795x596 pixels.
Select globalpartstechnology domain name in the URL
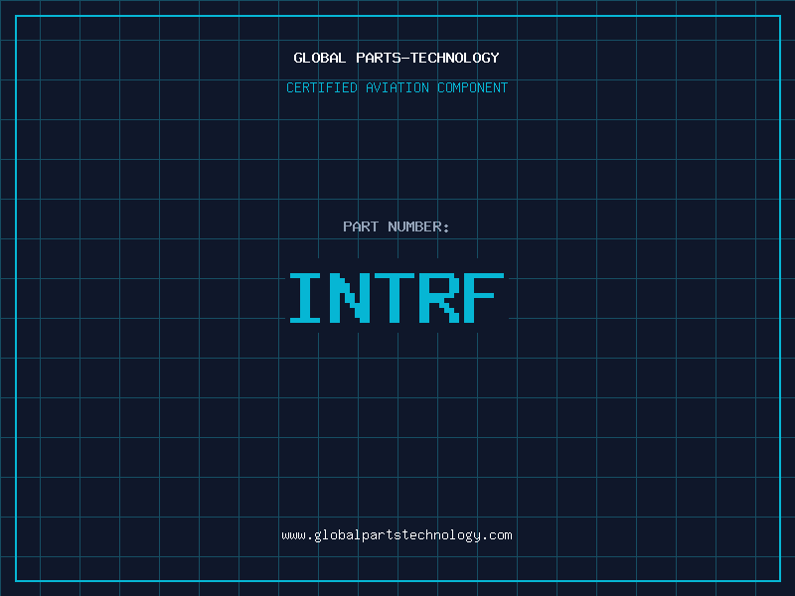coord(397,535)
